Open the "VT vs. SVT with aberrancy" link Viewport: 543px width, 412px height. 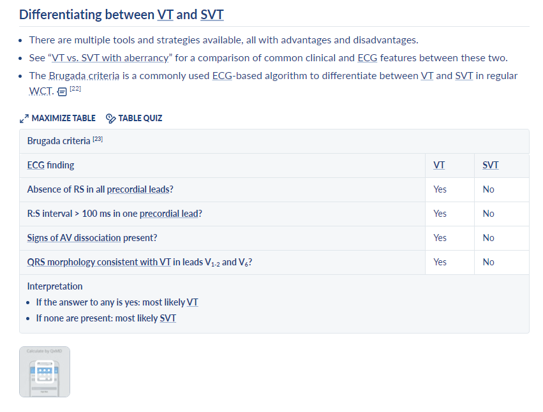pyautogui.click(x=110, y=58)
